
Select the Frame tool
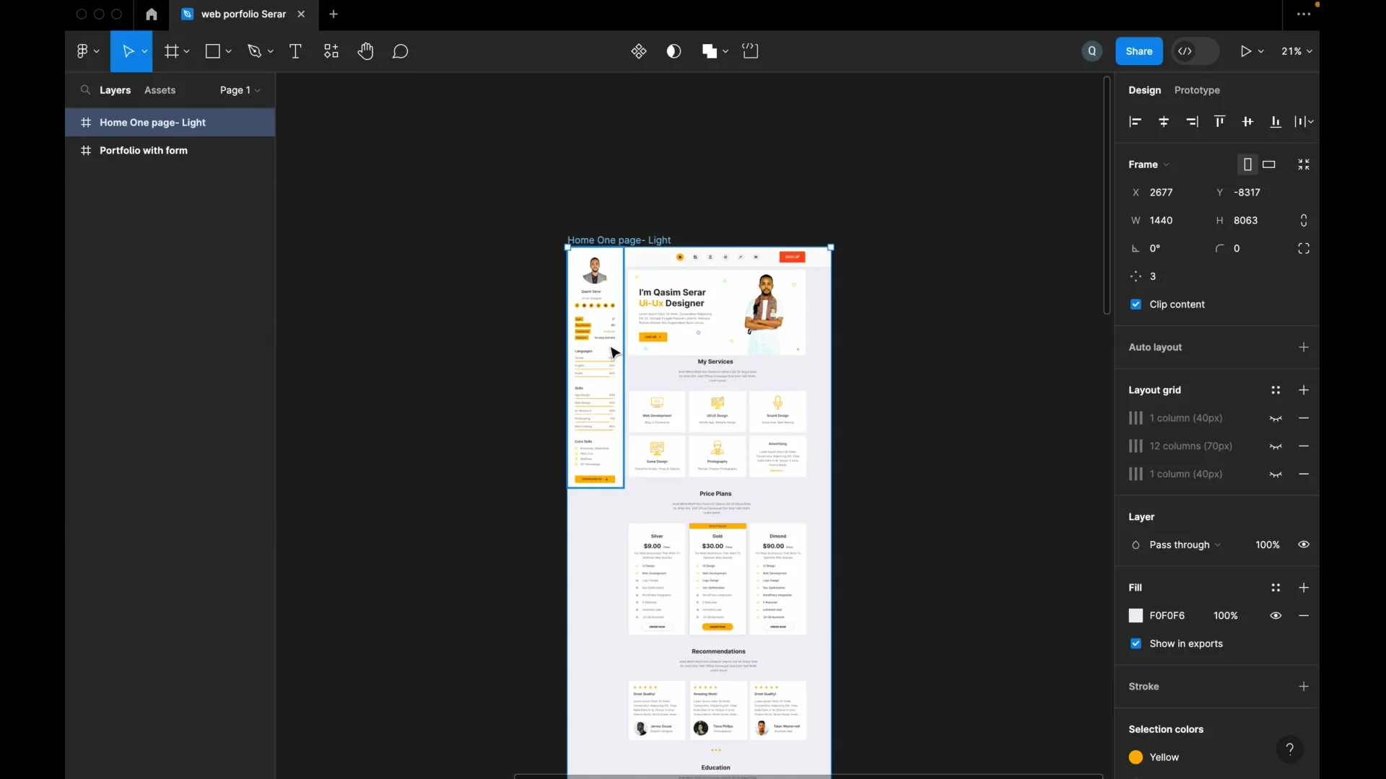(x=171, y=51)
